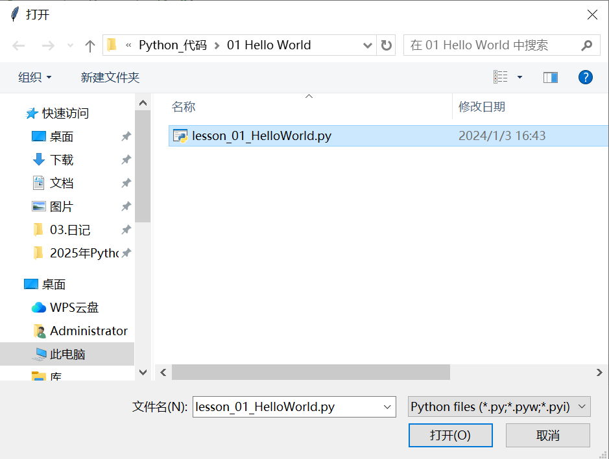This screenshot has width=609, height=459.
Task: Click the feather icon in the title bar
Action: 15,14
